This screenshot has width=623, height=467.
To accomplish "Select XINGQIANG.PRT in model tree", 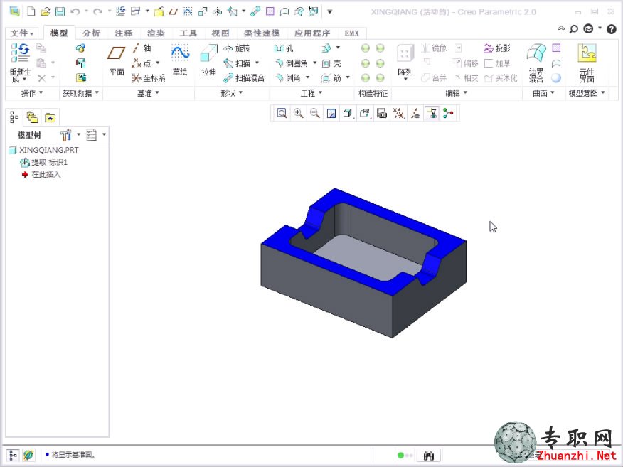I will click(43, 150).
